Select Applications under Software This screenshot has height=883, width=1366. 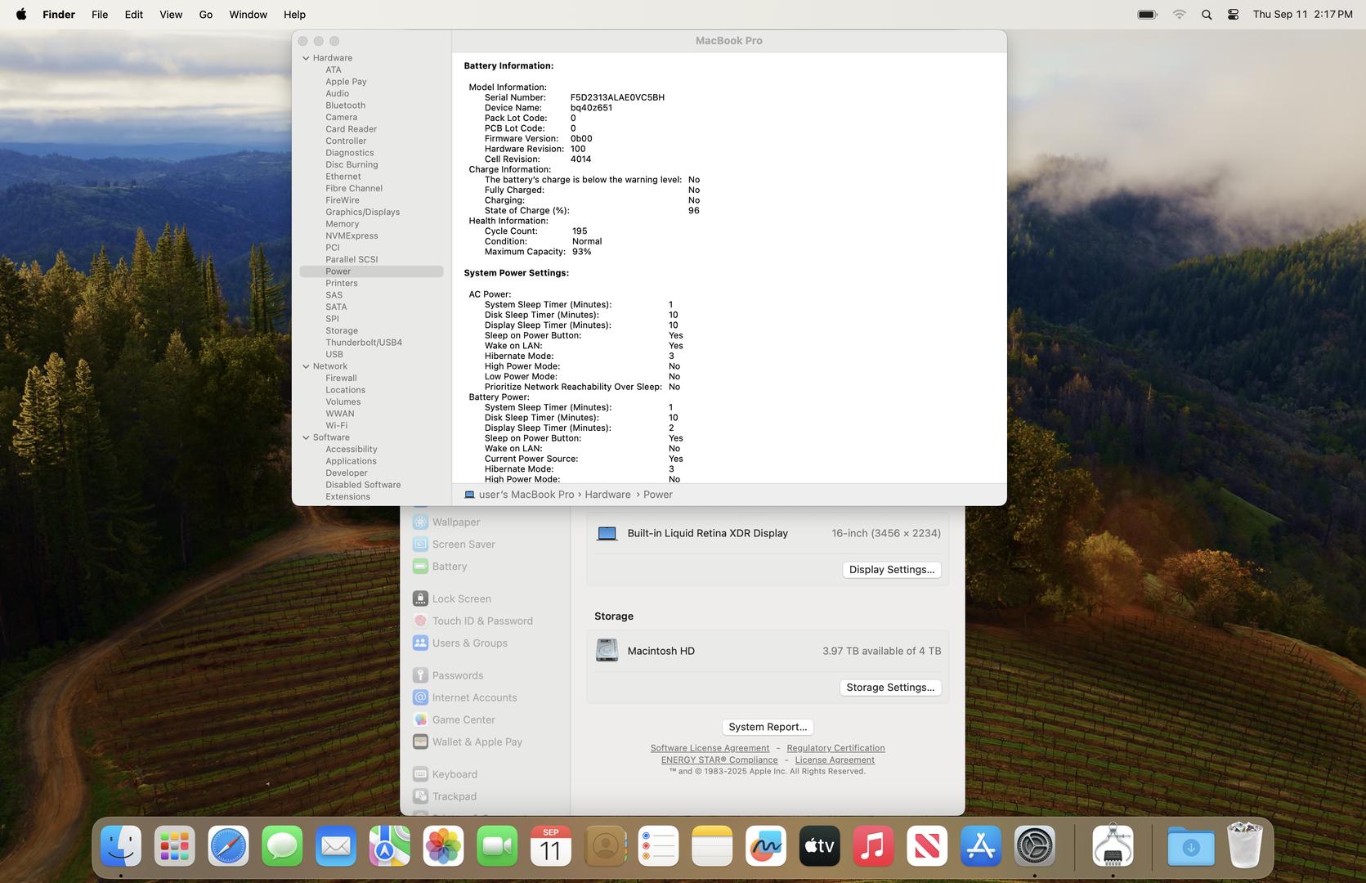click(x=351, y=461)
